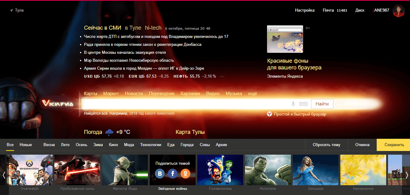Click the Найти search button

322,104
